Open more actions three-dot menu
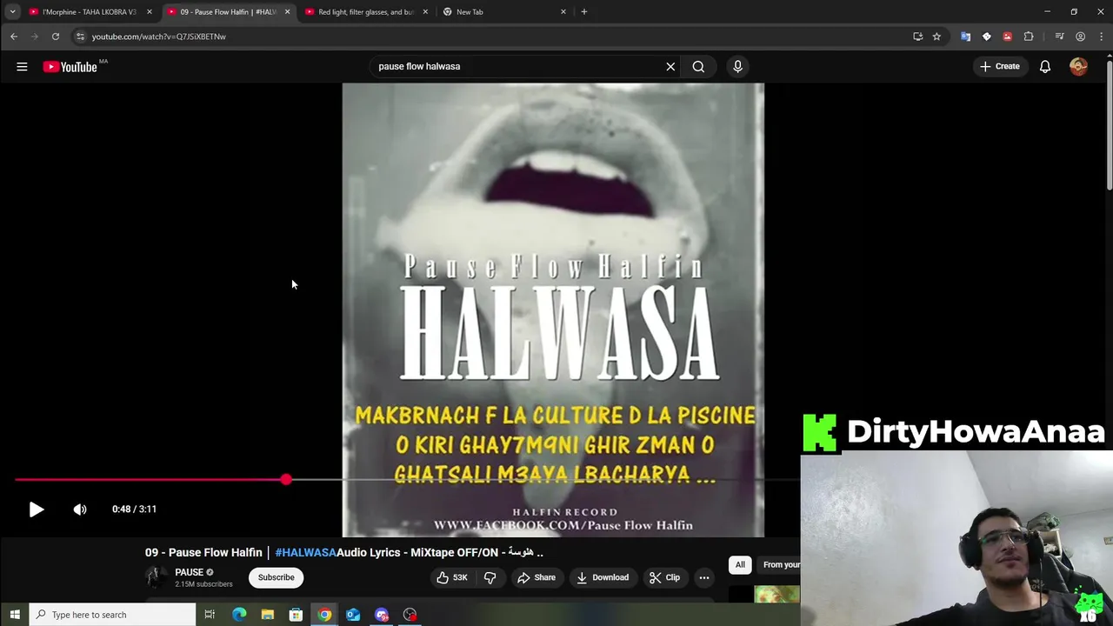Viewport: 1113px width, 626px height. pos(704,577)
